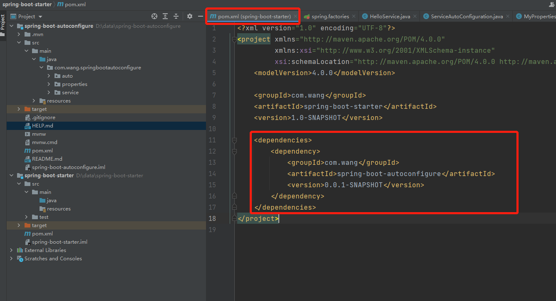Hide the Project tool window
The image size is (556, 301).
click(x=200, y=16)
